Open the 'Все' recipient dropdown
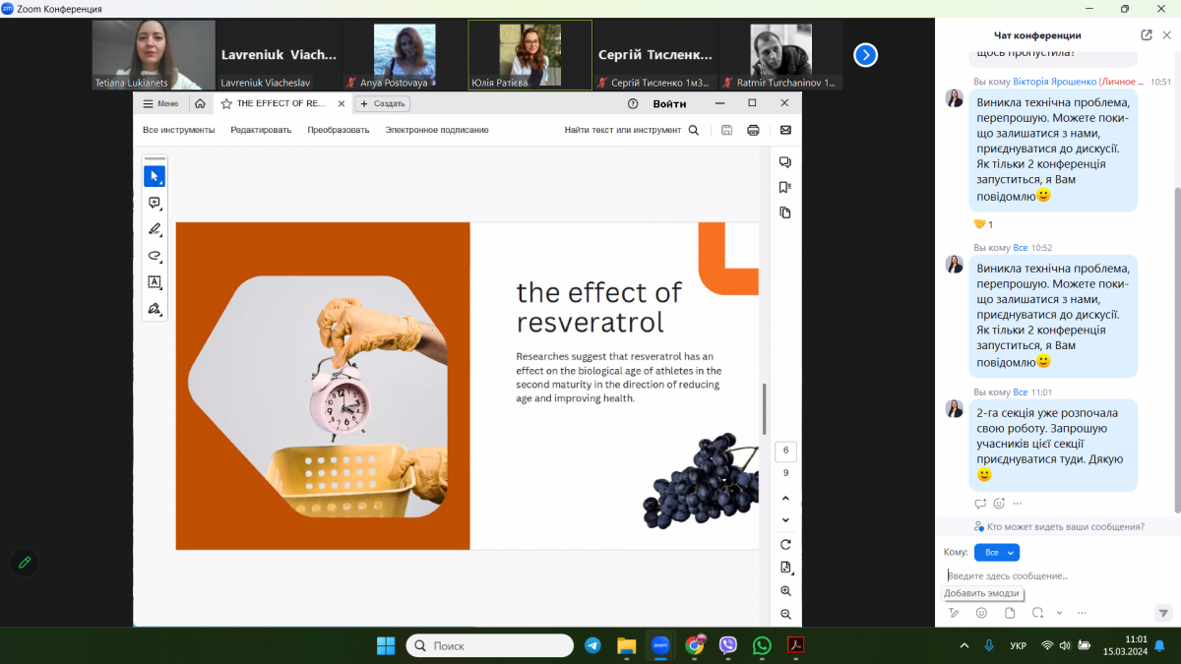This screenshot has height=664, width=1181. coord(996,553)
